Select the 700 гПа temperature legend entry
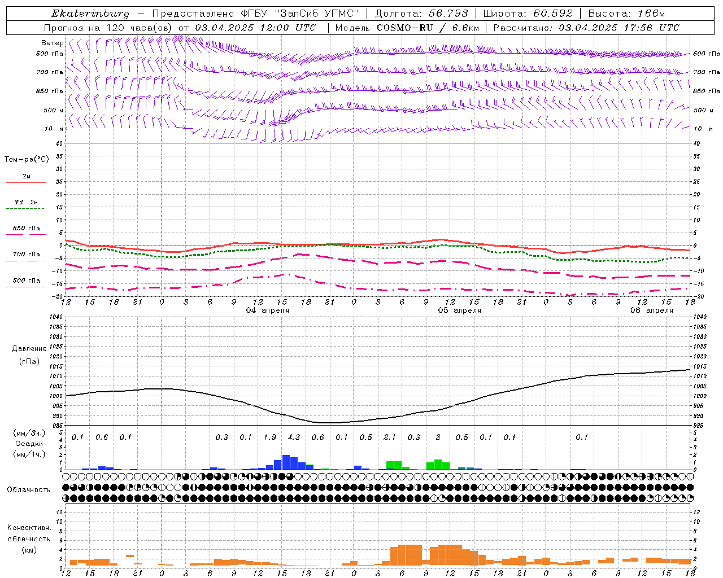 26,255
